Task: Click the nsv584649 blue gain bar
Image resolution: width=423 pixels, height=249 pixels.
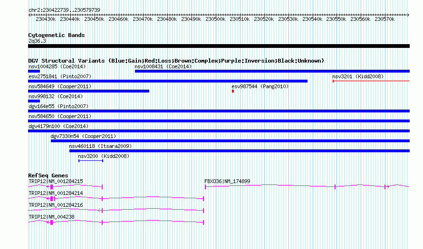Action: tap(88, 91)
